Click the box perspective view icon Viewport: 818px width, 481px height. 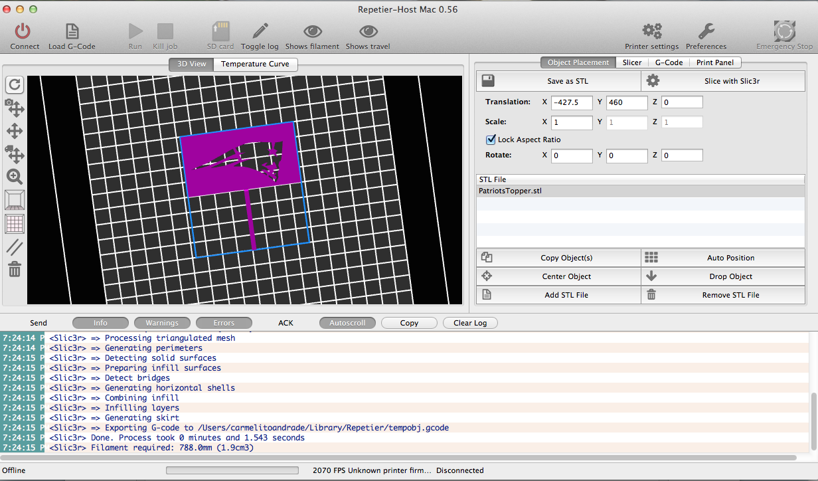pyautogui.click(x=15, y=200)
